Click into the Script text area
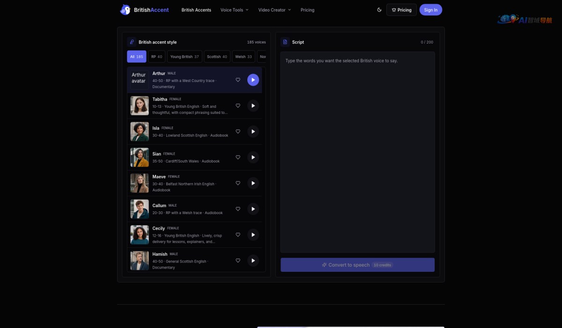The image size is (562, 328). 357,152
